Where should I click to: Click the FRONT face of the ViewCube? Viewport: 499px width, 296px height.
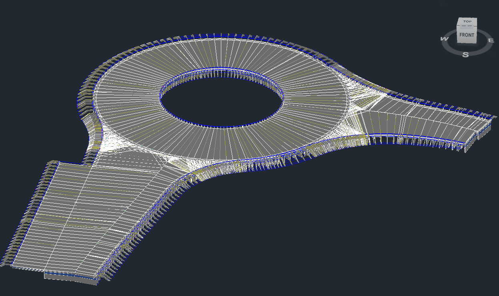coord(467,35)
